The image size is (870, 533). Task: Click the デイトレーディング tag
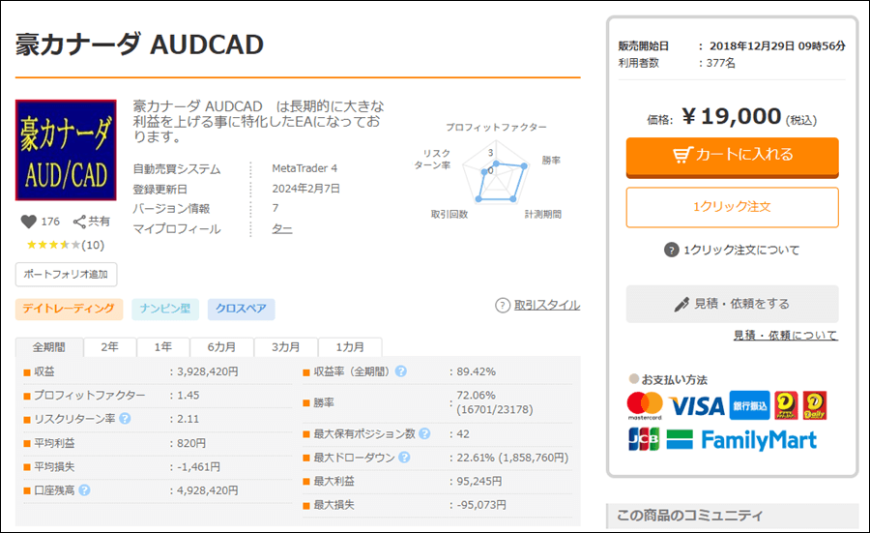click(x=69, y=309)
